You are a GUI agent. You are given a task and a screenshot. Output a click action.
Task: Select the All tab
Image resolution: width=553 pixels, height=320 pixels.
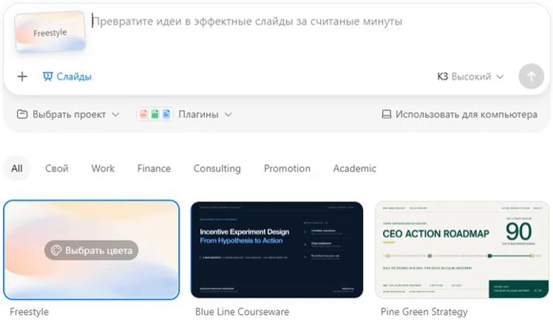[x=16, y=168]
